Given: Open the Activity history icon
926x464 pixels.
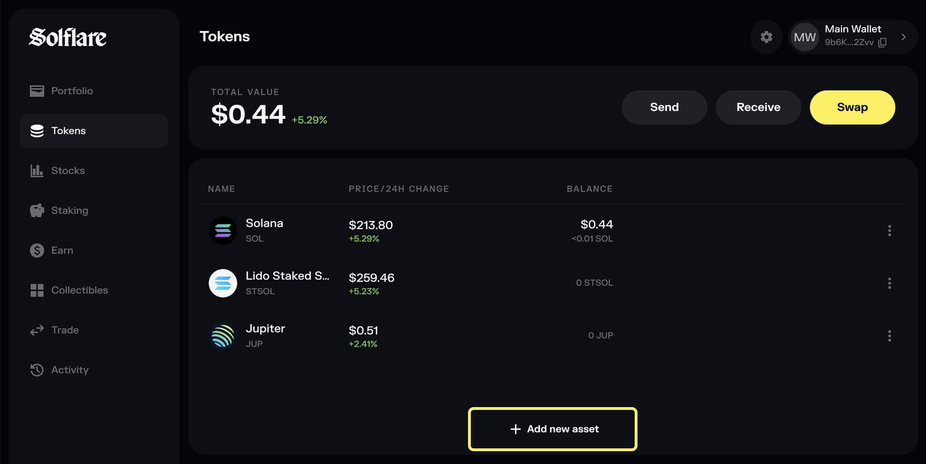Looking at the screenshot, I should point(37,370).
